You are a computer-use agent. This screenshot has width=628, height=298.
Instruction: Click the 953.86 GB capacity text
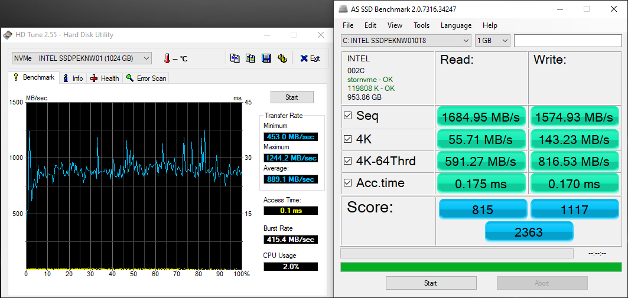pyautogui.click(x=365, y=97)
